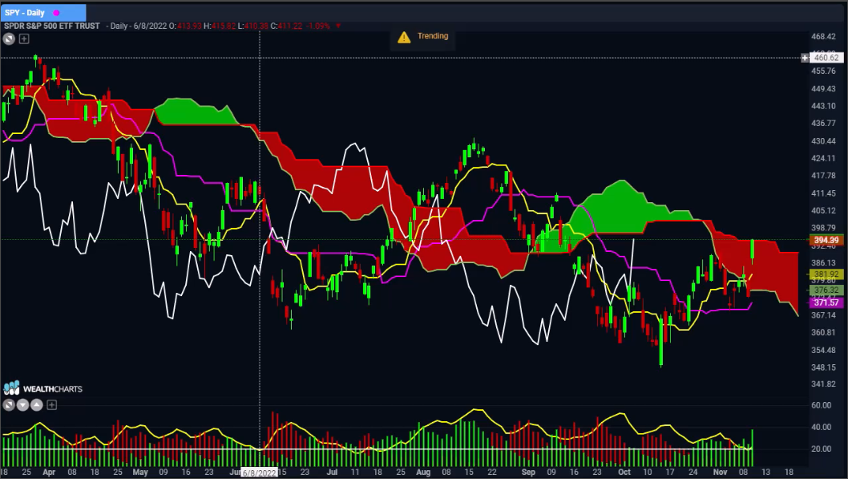This screenshot has height=479, width=848.
Task: Click the 40.00 level on the indicator axis
Action: [x=822, y=427]
